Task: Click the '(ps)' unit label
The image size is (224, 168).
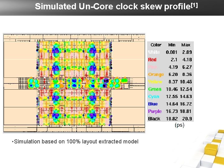Action: (180, 125)
